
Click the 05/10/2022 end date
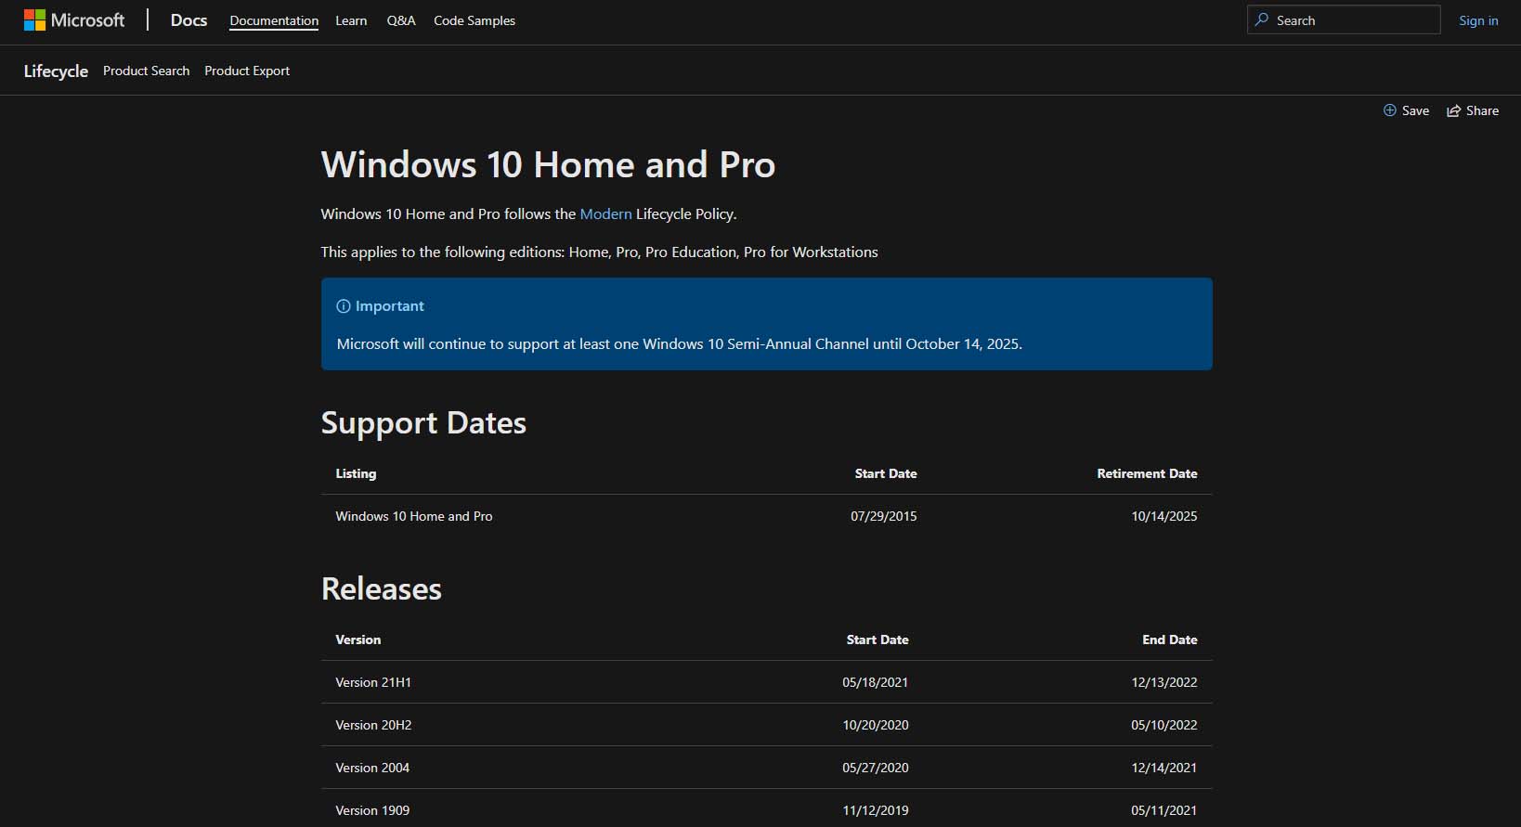(1164, 725)
